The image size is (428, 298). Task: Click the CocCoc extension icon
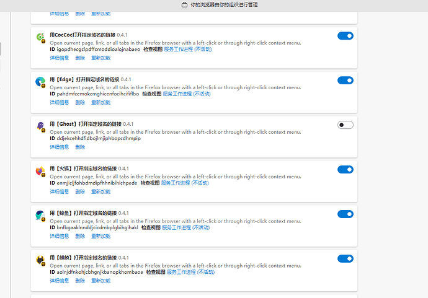click(40, 37)
